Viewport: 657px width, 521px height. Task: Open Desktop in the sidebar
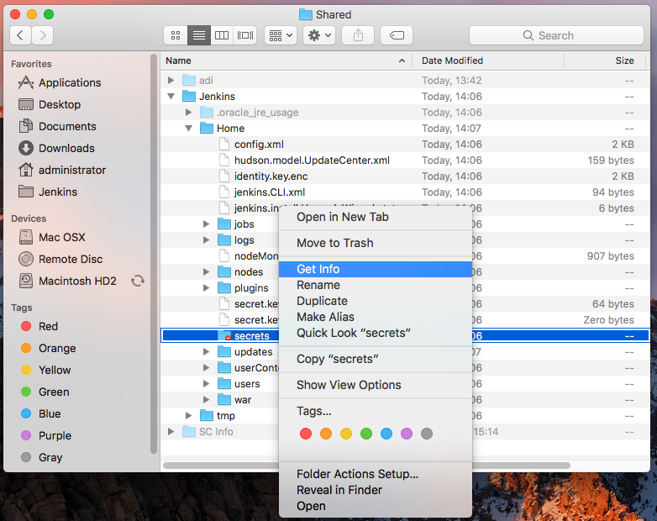coord(50,104)
